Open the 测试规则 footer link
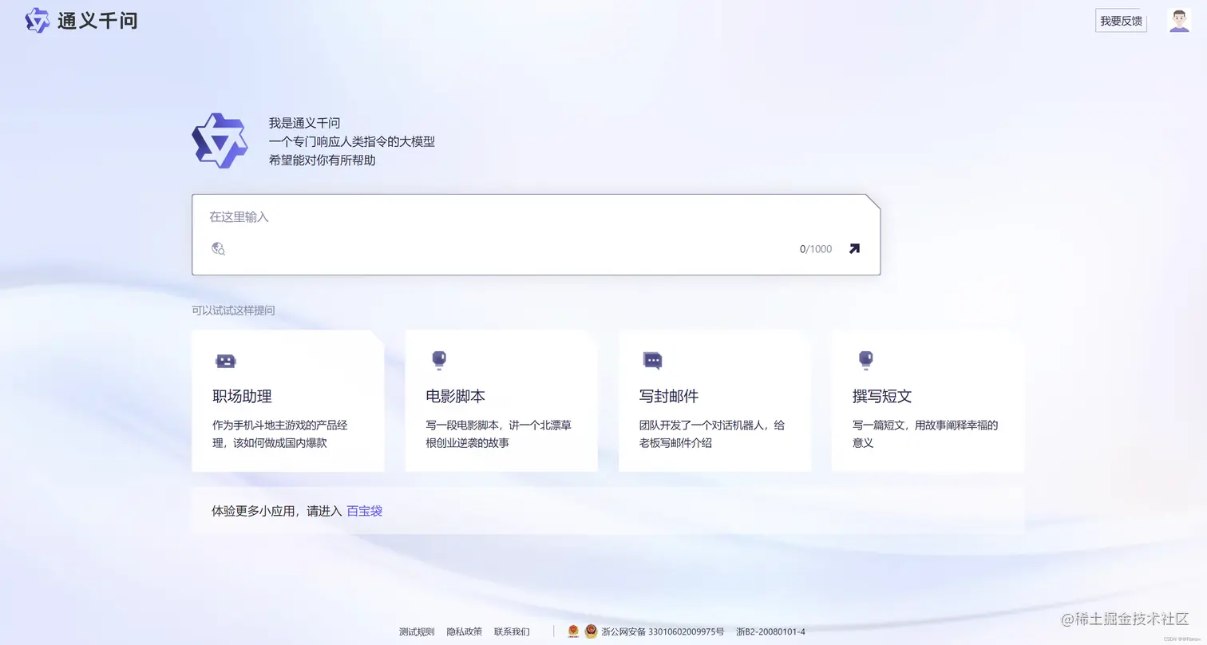 (417, 631)
